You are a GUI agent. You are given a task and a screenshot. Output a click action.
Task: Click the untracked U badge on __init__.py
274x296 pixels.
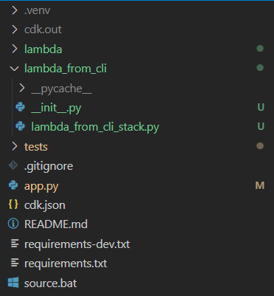click(261, 107)
